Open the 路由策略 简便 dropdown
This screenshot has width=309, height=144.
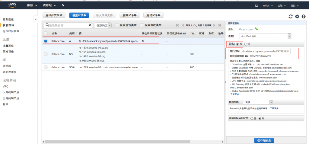258,102
